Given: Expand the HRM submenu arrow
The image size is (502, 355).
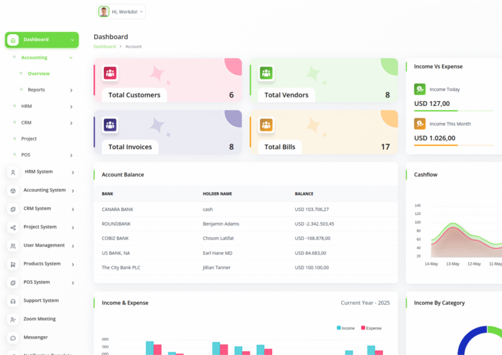Looking at the screenshot, I should click(71, 107).
